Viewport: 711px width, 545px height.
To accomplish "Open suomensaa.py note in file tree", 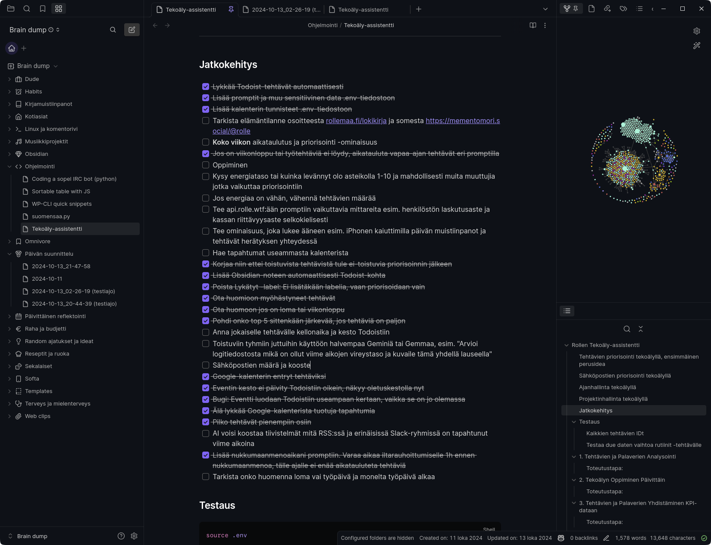I will pyautogui.click(x=51, y=217).
